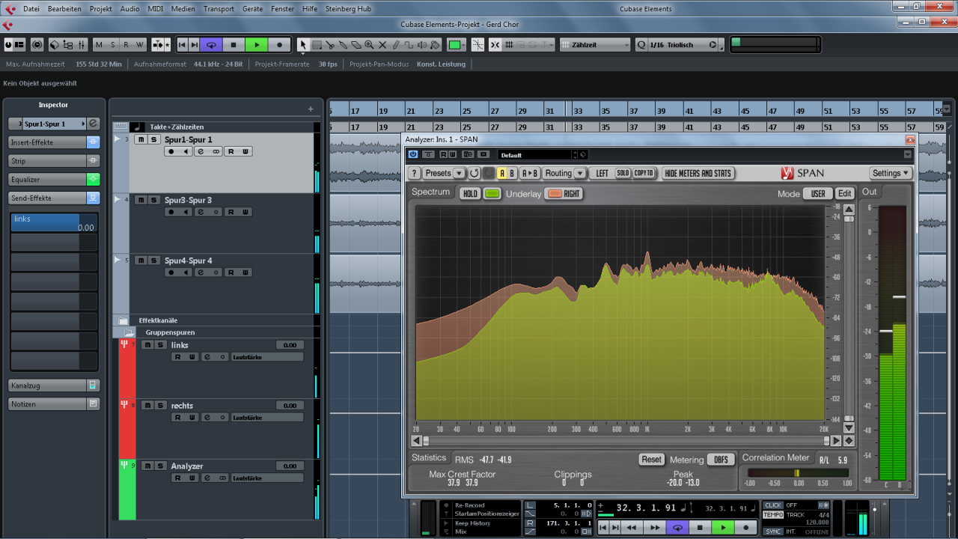This screenshot has height=539, width=958.
Task: Open SPAN Settings menu
Action: pos(891,173)
